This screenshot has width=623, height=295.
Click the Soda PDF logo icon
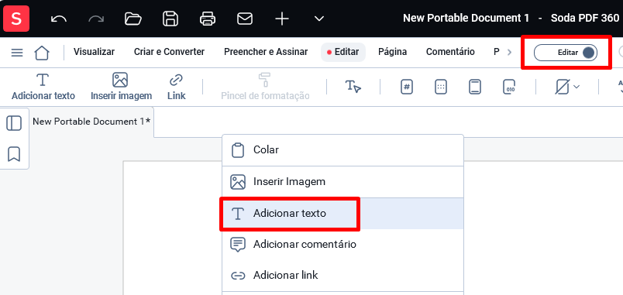coord(16,19)
